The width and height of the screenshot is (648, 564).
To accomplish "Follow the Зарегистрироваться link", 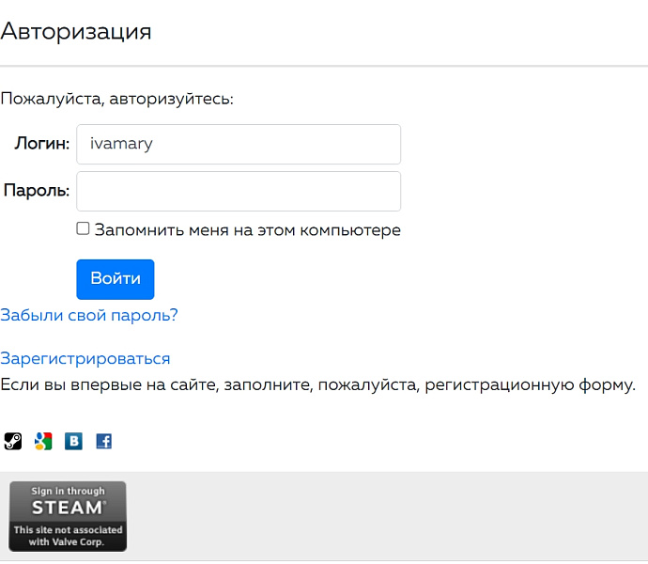I will (85, 358).
